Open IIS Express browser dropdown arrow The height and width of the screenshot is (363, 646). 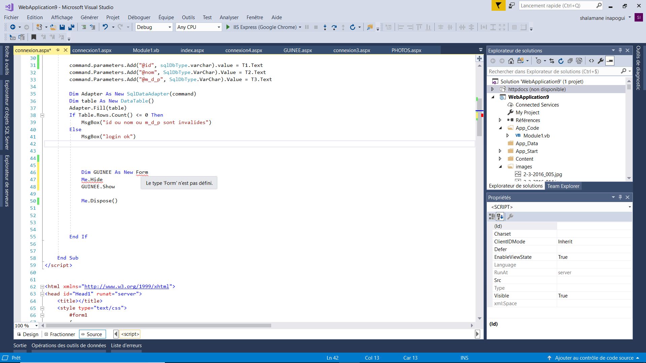300,27
